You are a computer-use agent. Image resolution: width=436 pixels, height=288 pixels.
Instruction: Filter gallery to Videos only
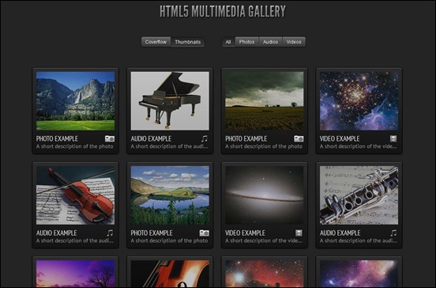click(294, 42)
